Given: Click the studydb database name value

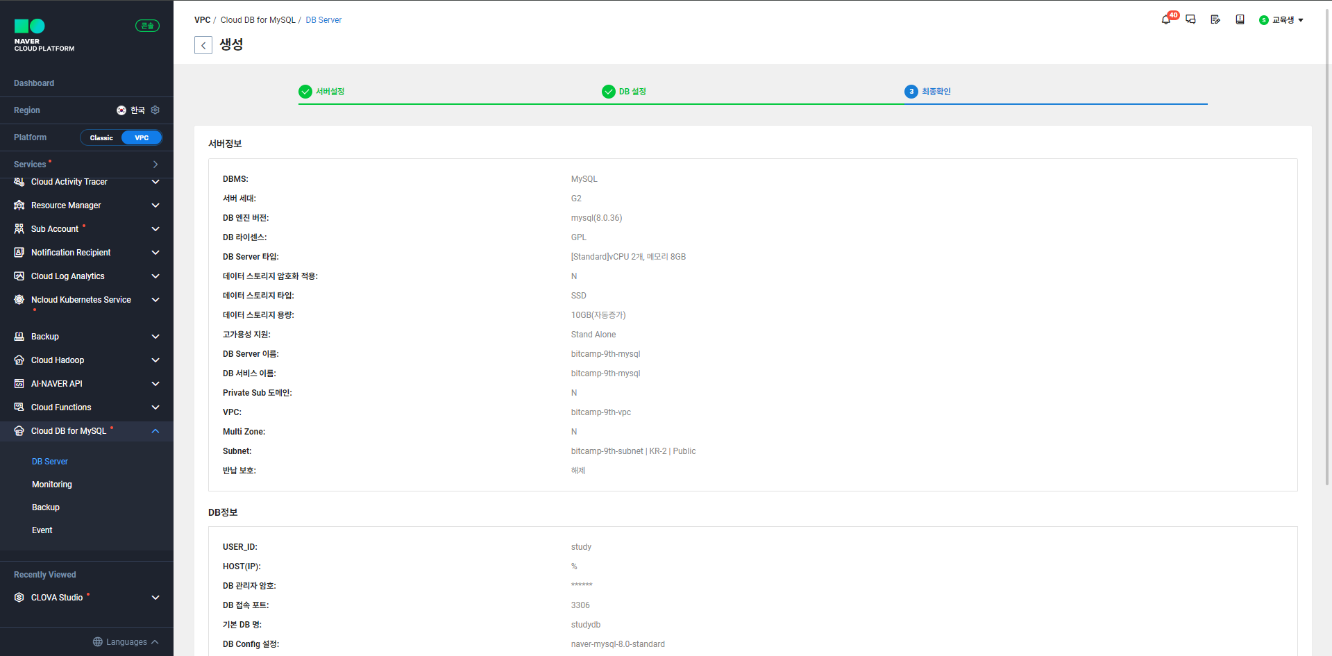Looking at the screenshot, I should 586,625.
